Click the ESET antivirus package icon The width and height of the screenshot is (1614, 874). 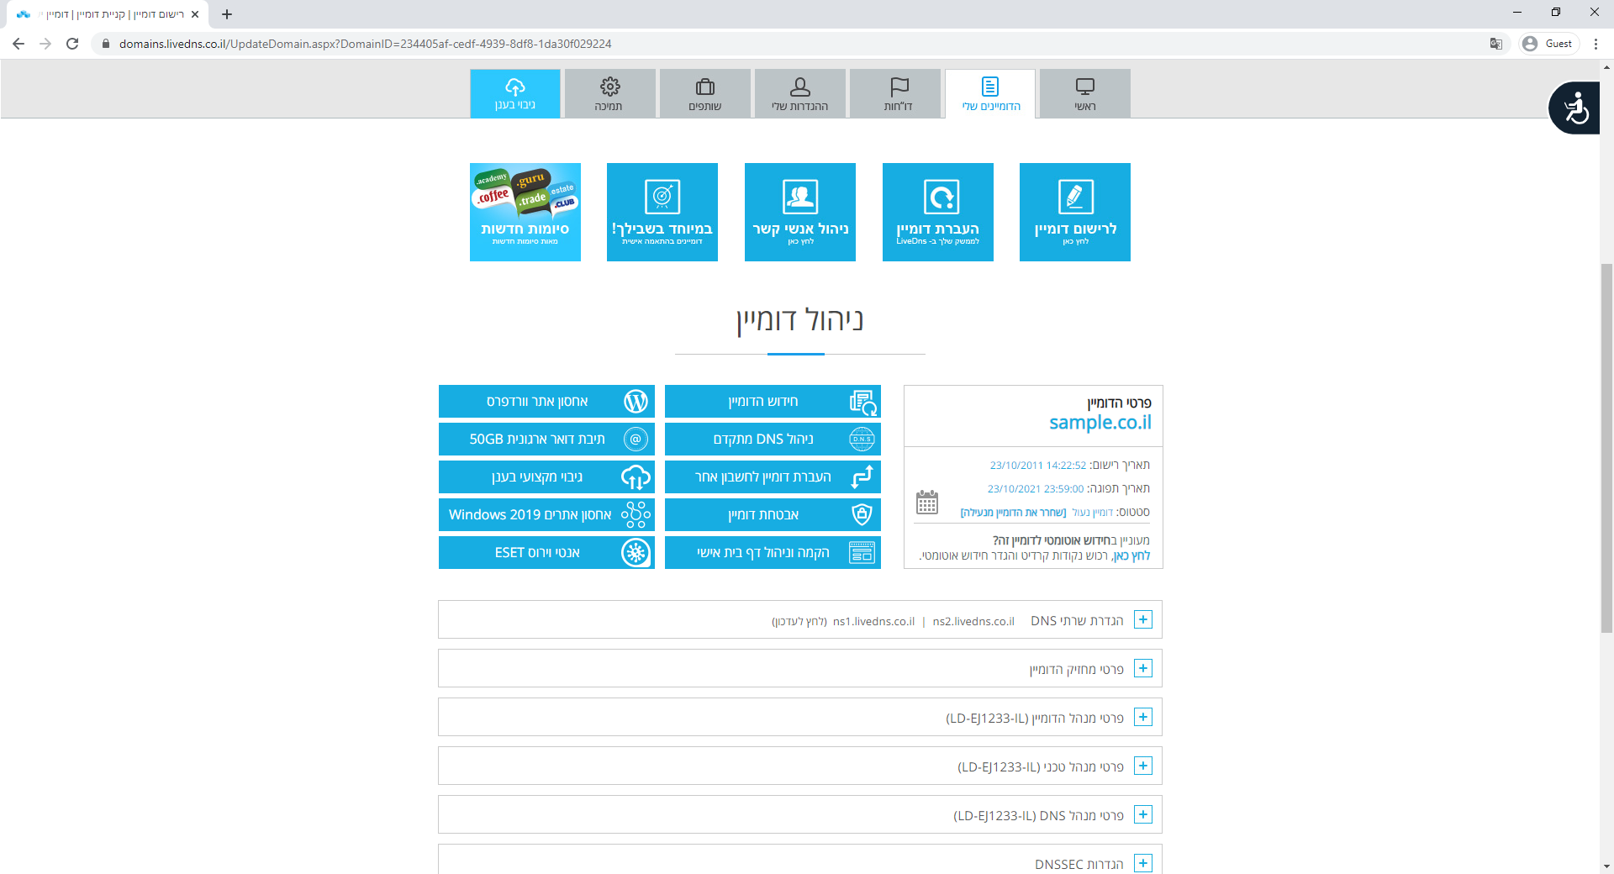636,553
